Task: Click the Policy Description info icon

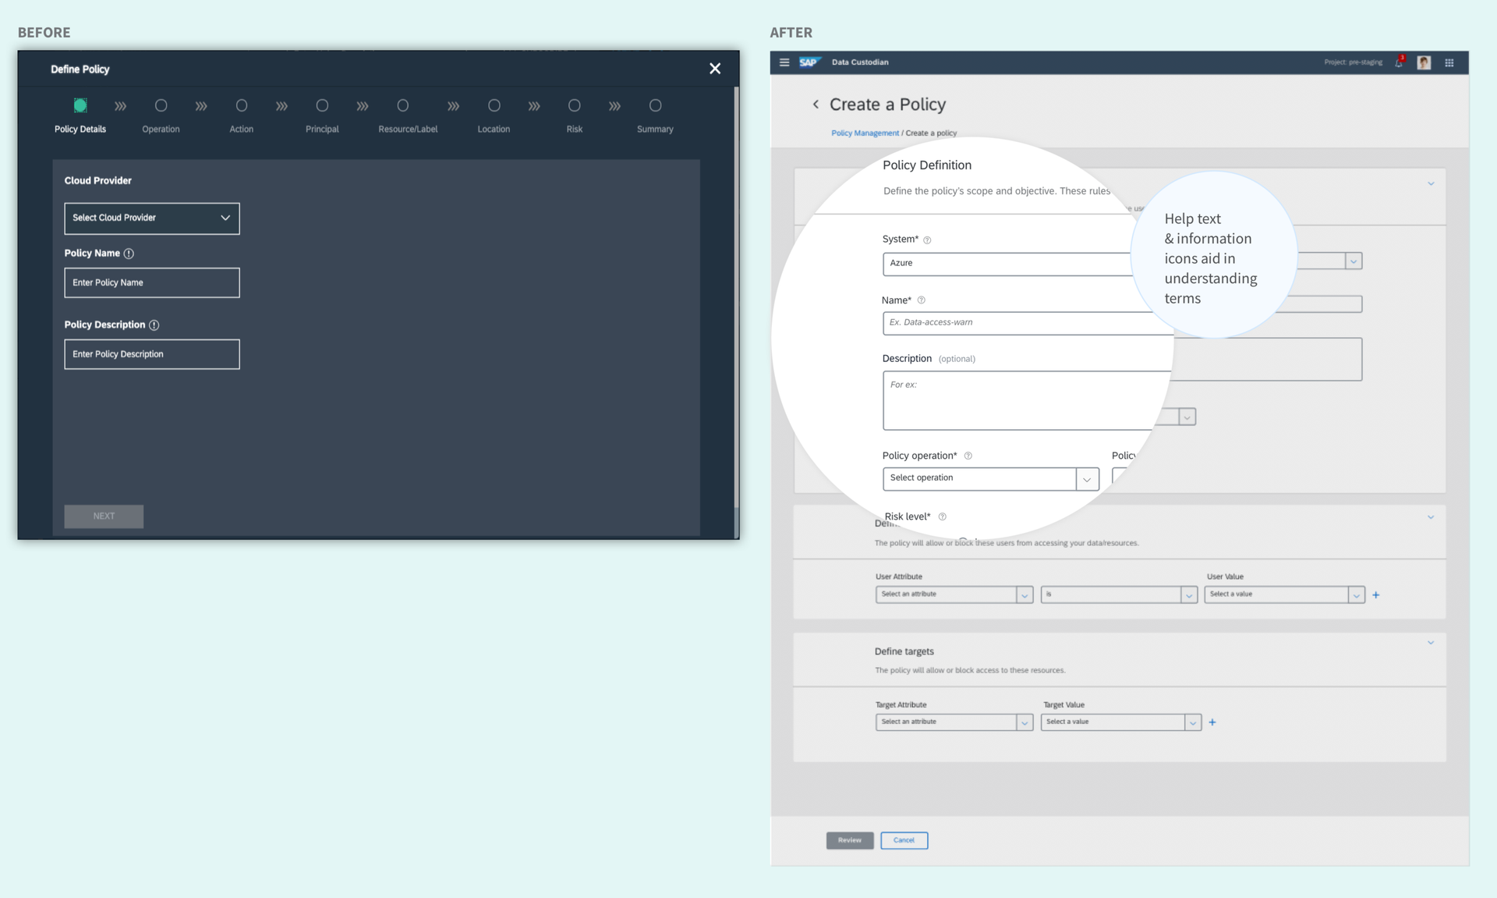Action: point(154,325)
